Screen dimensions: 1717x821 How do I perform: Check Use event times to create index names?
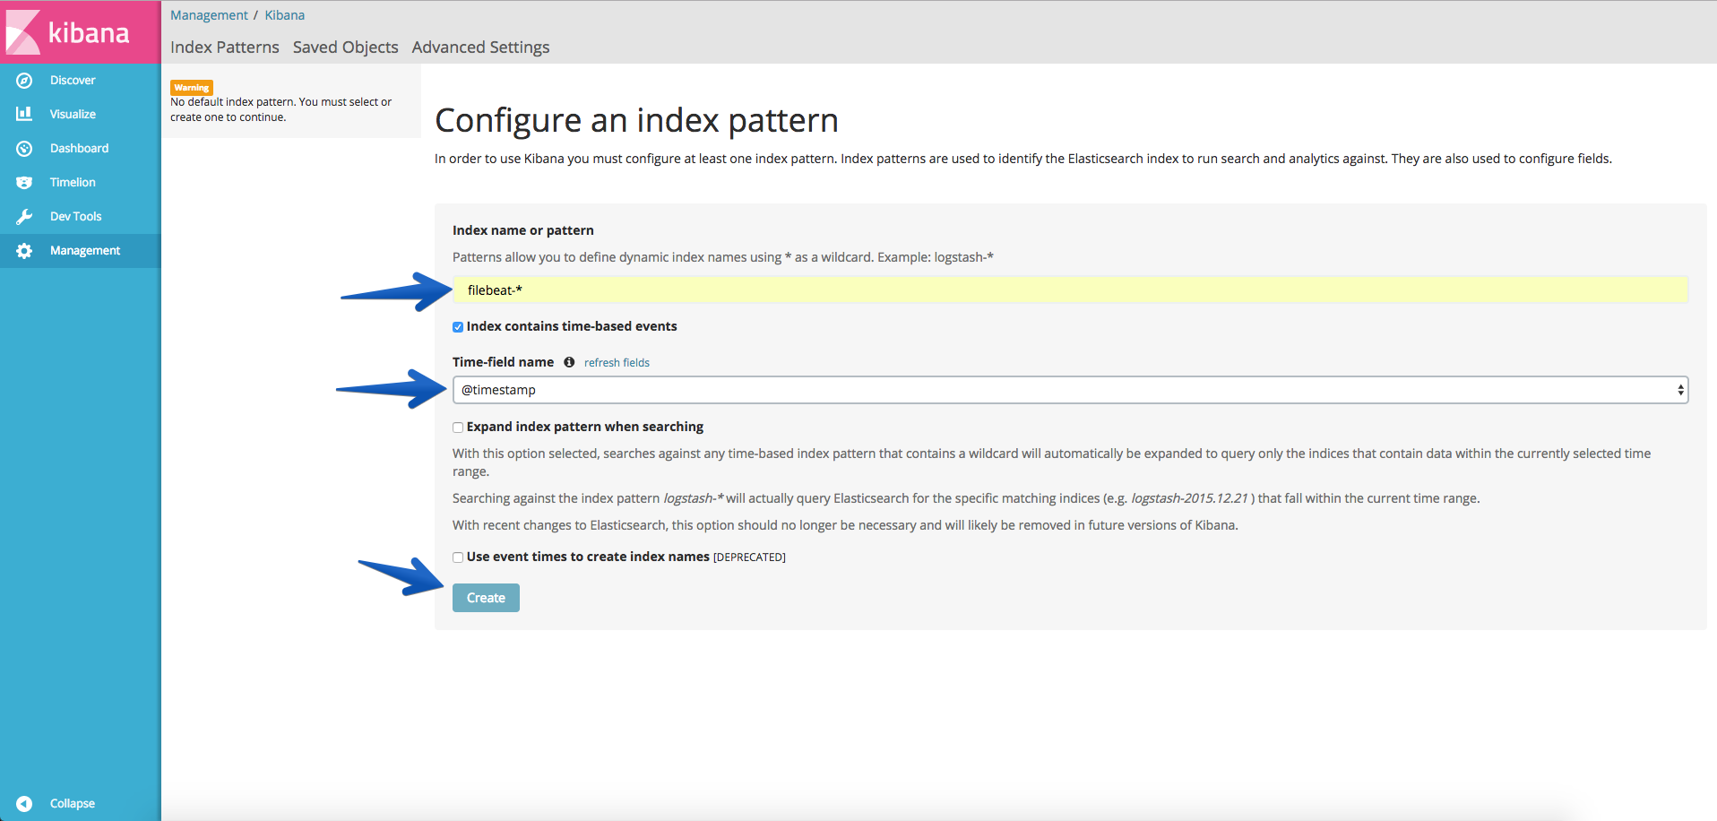[x=458, y=557]
